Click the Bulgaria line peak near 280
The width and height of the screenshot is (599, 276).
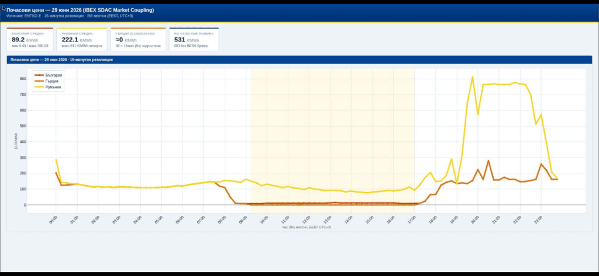488,161
